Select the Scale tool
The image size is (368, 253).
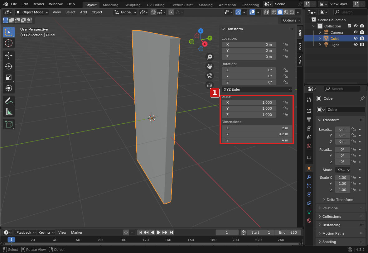(9, 77)
